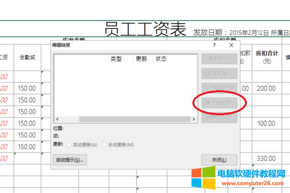The image size is (290, 193).
Task: Open 启动提示(S)... settings
Action: [x=70, y=160]
